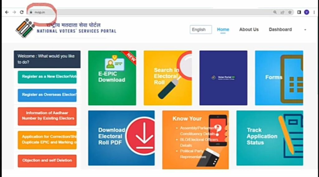Open the browser zoom magnifier icon
The height and width of the screenshot is (177, 319).
coord(275,12)
